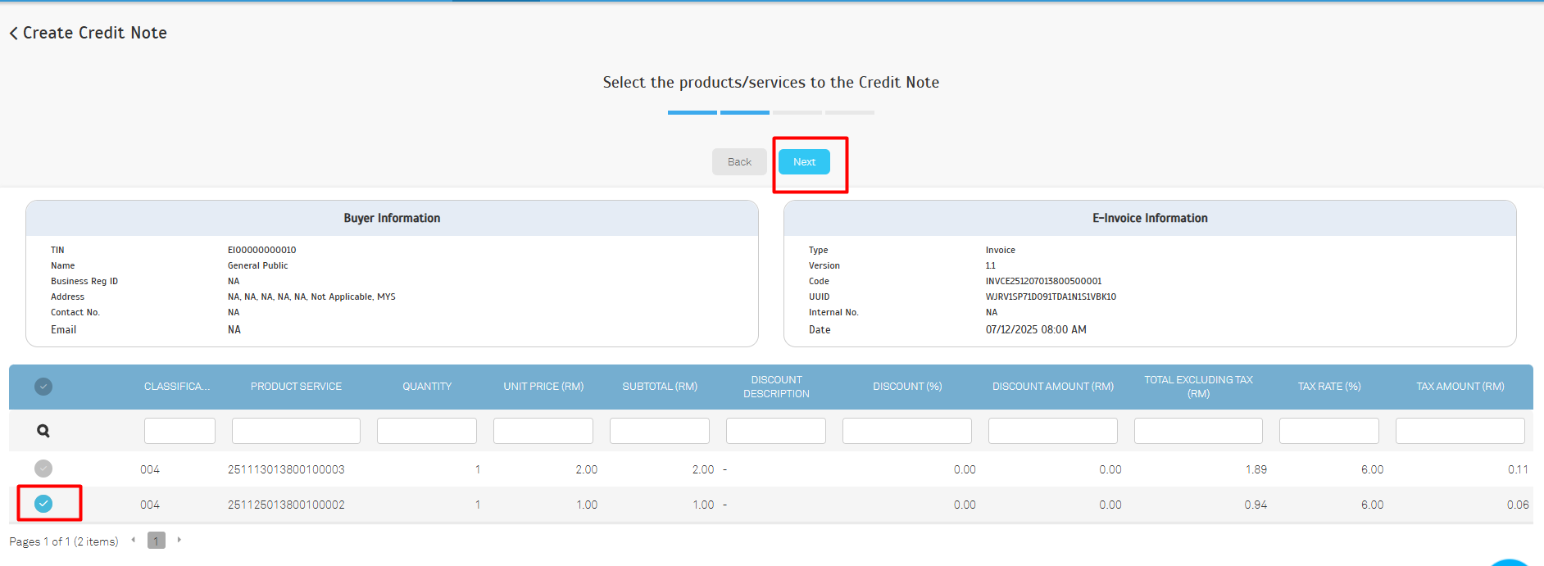Go to next page using pager arrow
Screen dimensions: 1544x566
click(x=179, y=540)
